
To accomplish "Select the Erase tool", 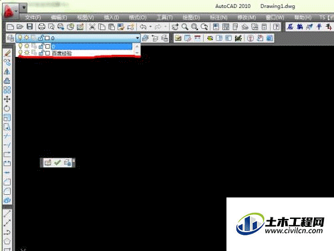I will pyautogui.click(x=7, y=53).
